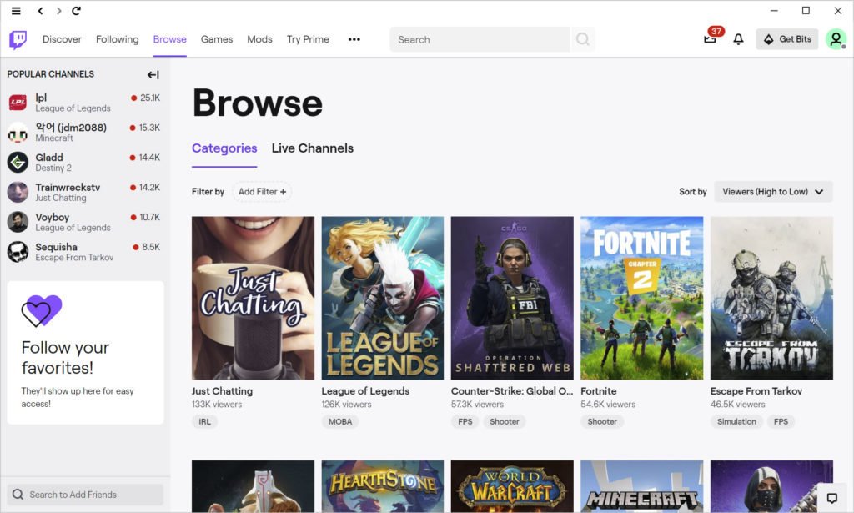Screen dimensions: 854x513
Task: Click Try Prime in the nav
Action: click(308, 39)
